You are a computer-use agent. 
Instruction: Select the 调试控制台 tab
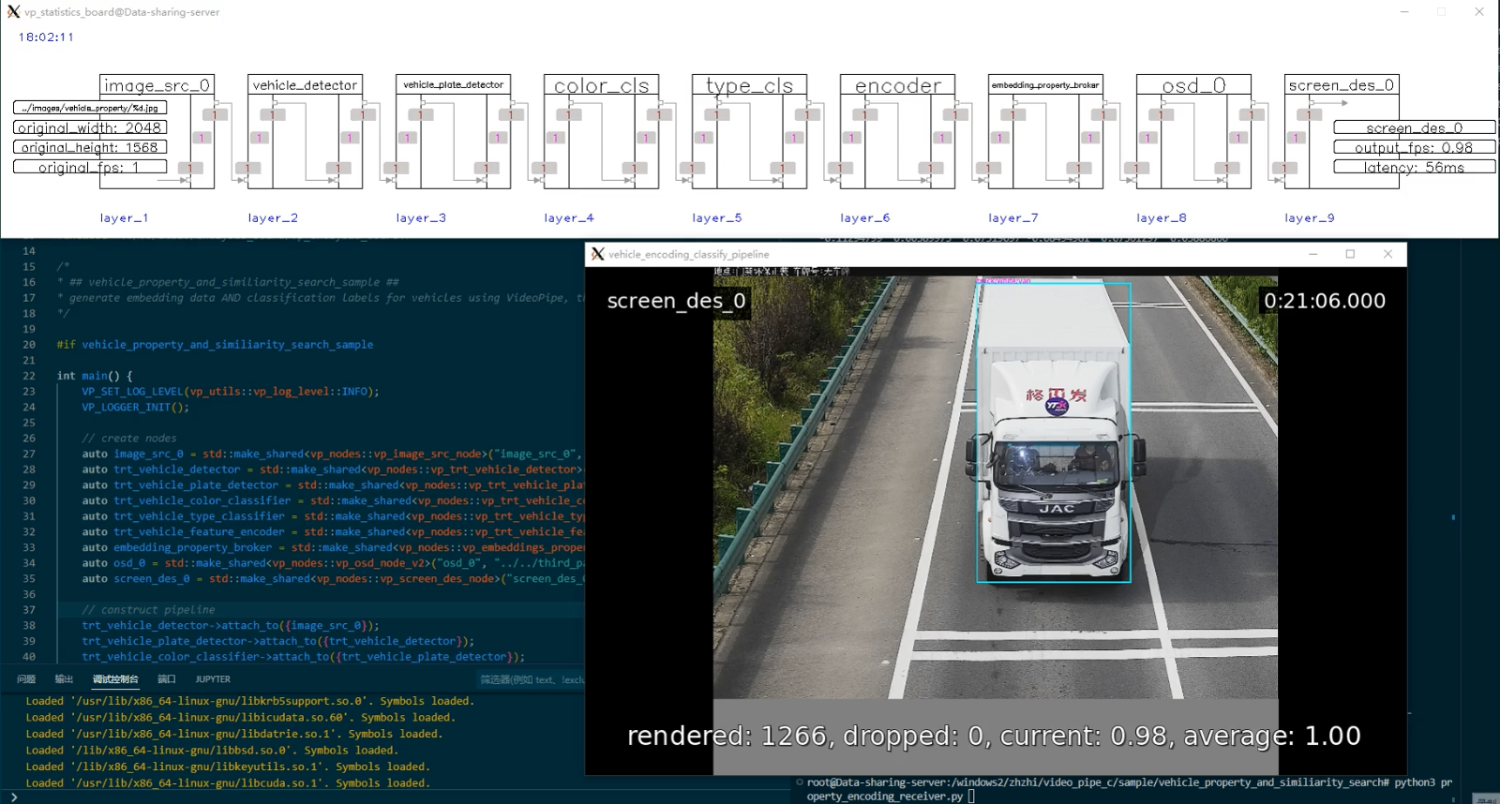pyautogui.click(x=115, y=679)
